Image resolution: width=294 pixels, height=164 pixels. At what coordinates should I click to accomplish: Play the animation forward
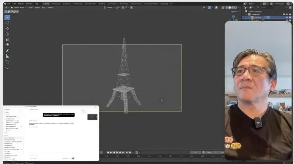click(x=117, y=152)
